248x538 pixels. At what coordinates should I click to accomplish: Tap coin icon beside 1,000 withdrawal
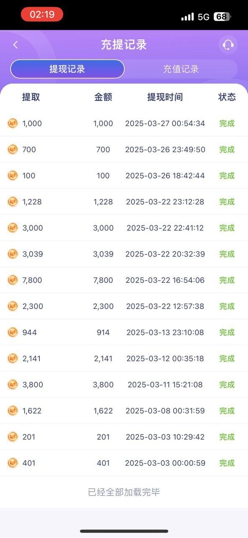(13, 123)
